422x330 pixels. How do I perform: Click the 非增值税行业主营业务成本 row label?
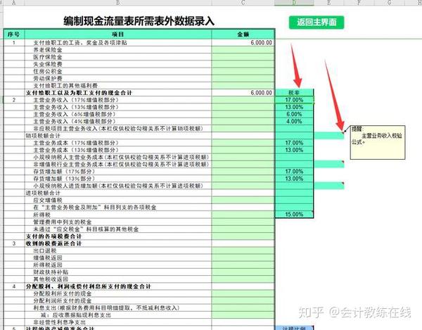[x=121, y=164]
